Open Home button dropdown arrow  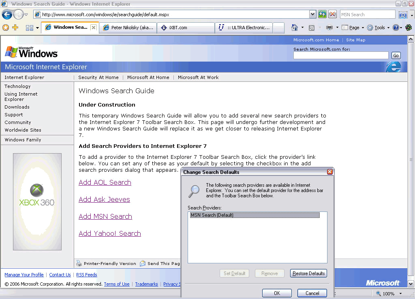point(302,28)
